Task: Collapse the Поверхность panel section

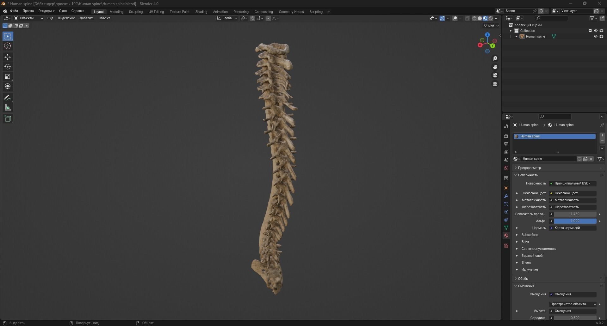Action: 516,175
